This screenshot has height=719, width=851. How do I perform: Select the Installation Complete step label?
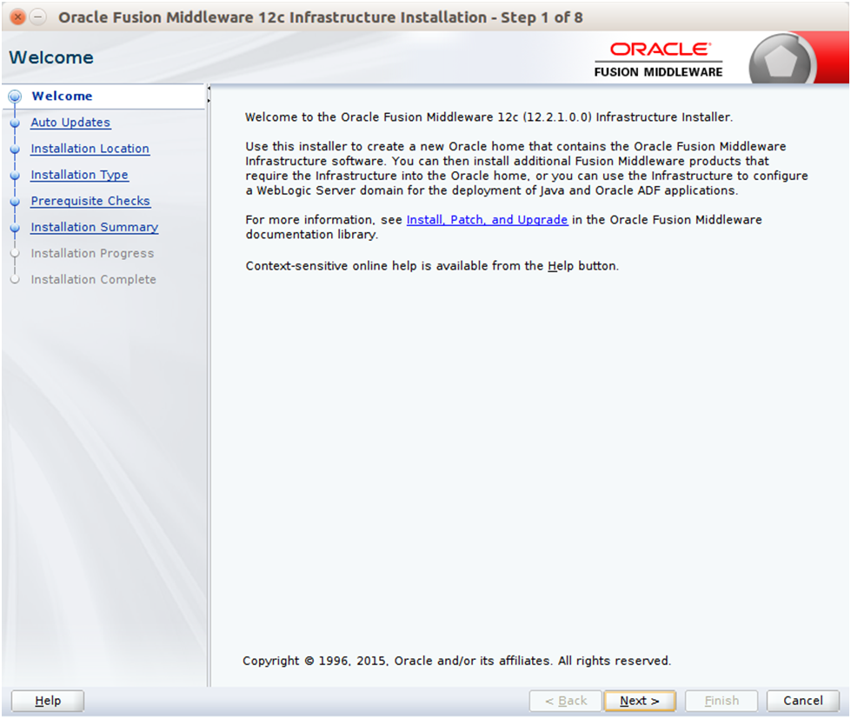pos(93,279)
